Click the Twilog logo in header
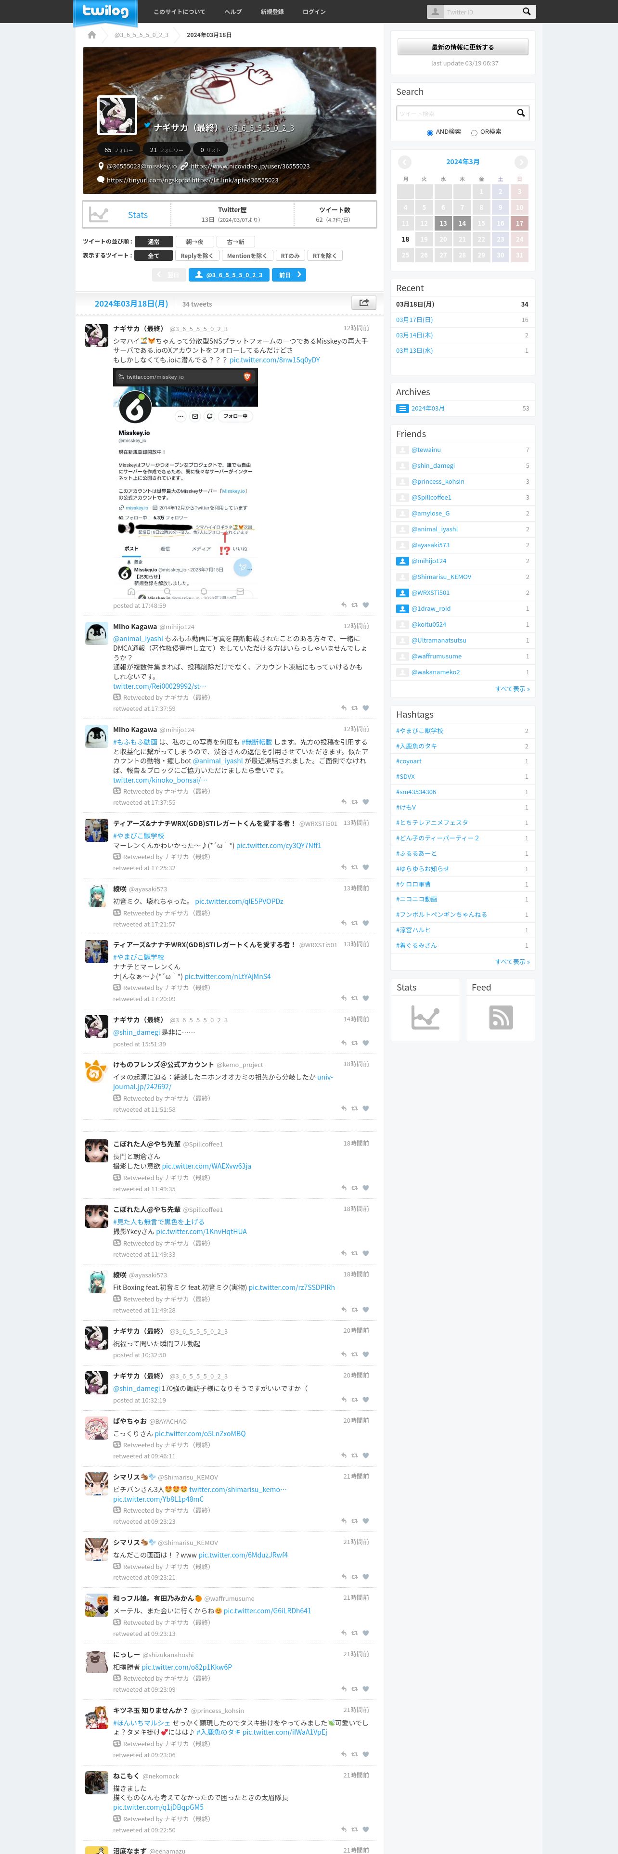 coord(105,11)
